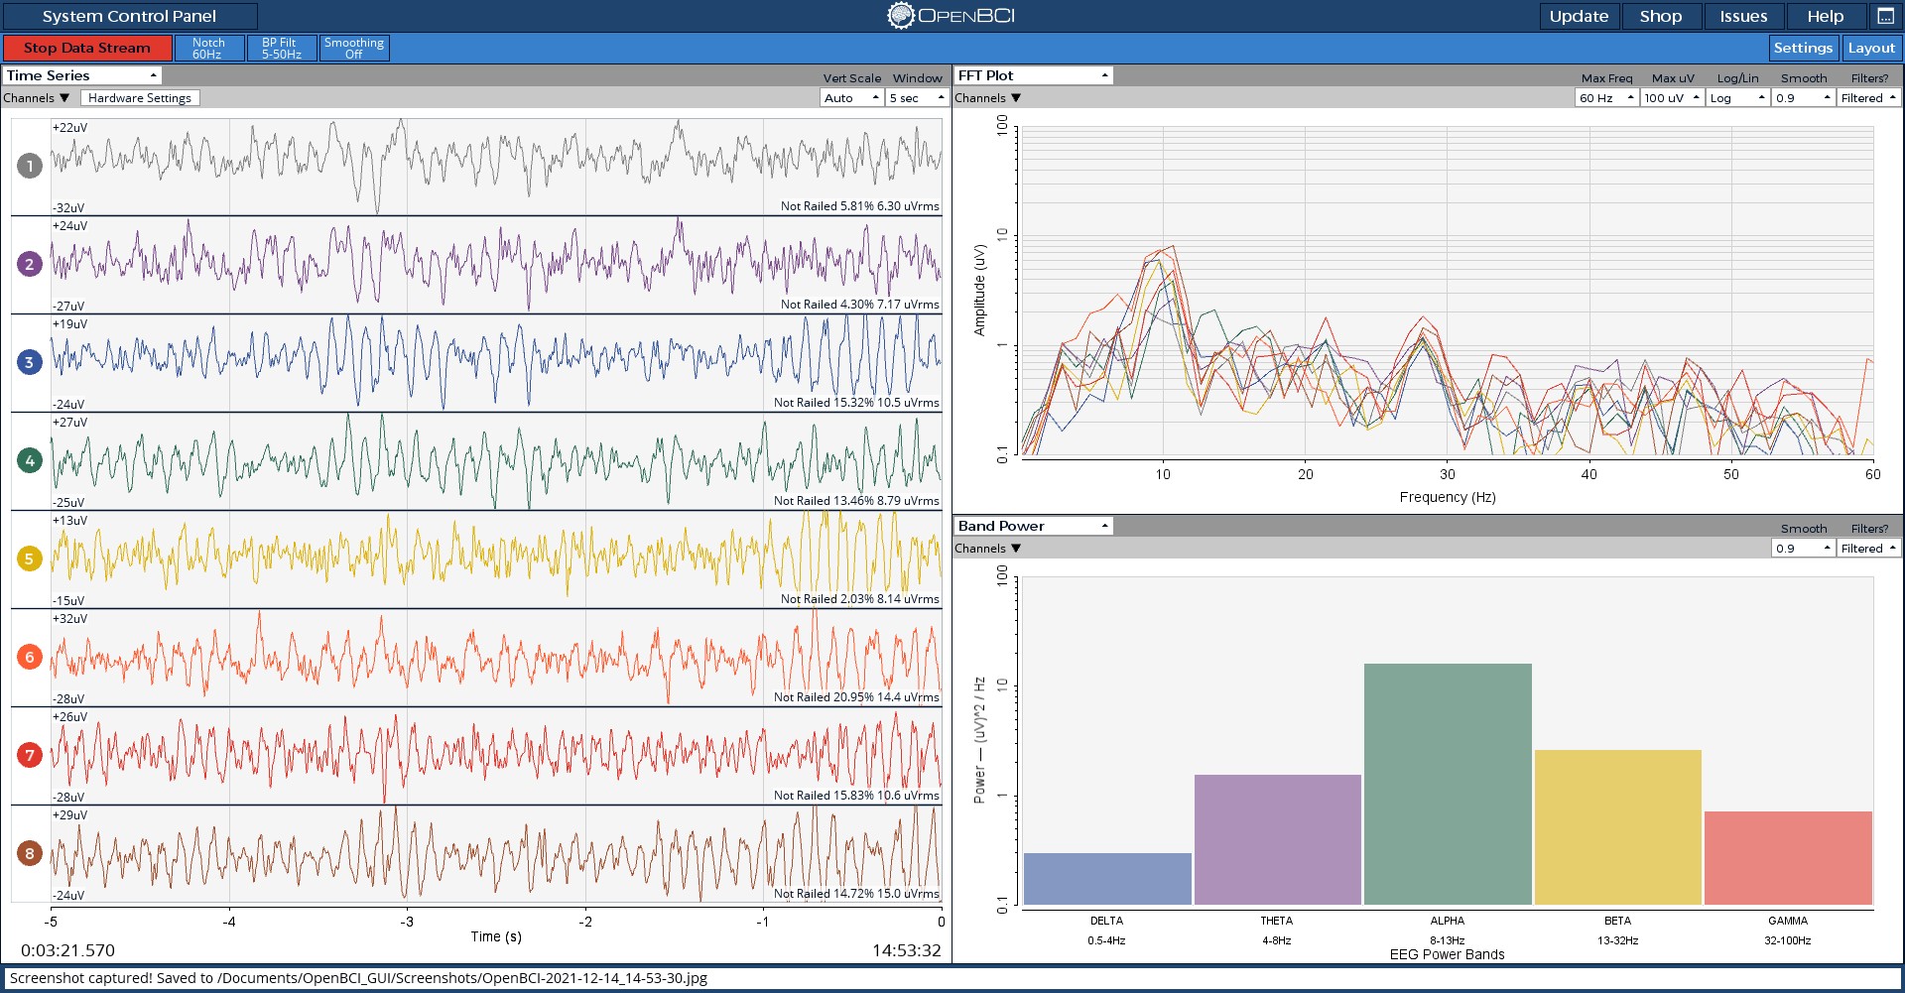1905x993 pixels.
Task: Toggle channel 1 using its numbered circle icon
Action: coord(30,166)
